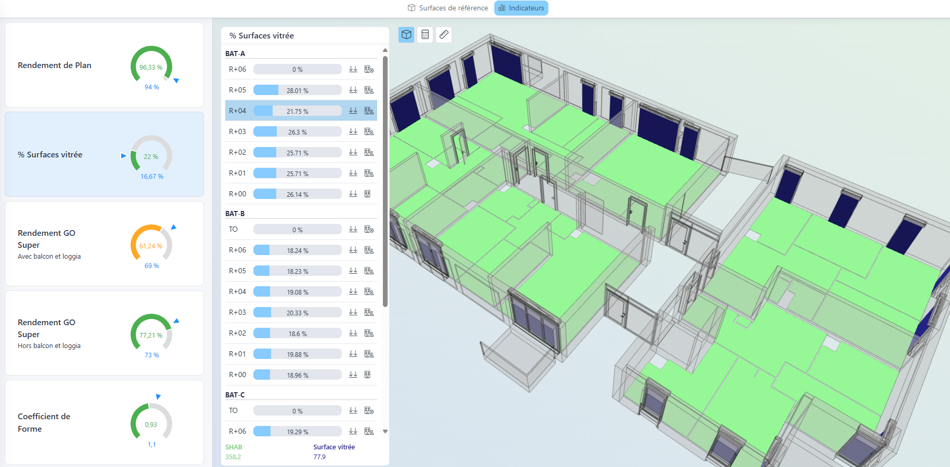Click the scrollbar up arrow in list

pos(385,50)
